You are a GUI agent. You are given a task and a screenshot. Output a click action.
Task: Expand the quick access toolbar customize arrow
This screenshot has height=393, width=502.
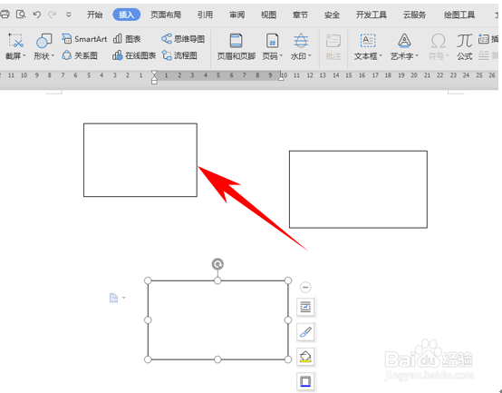[x=68, y=15]
